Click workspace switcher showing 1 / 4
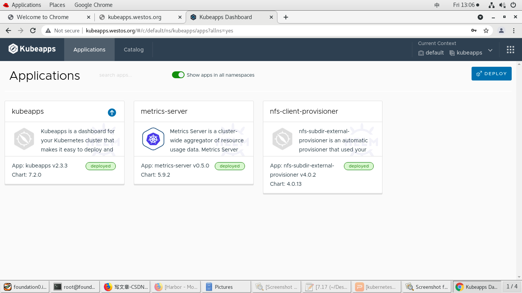 (512, 287)
